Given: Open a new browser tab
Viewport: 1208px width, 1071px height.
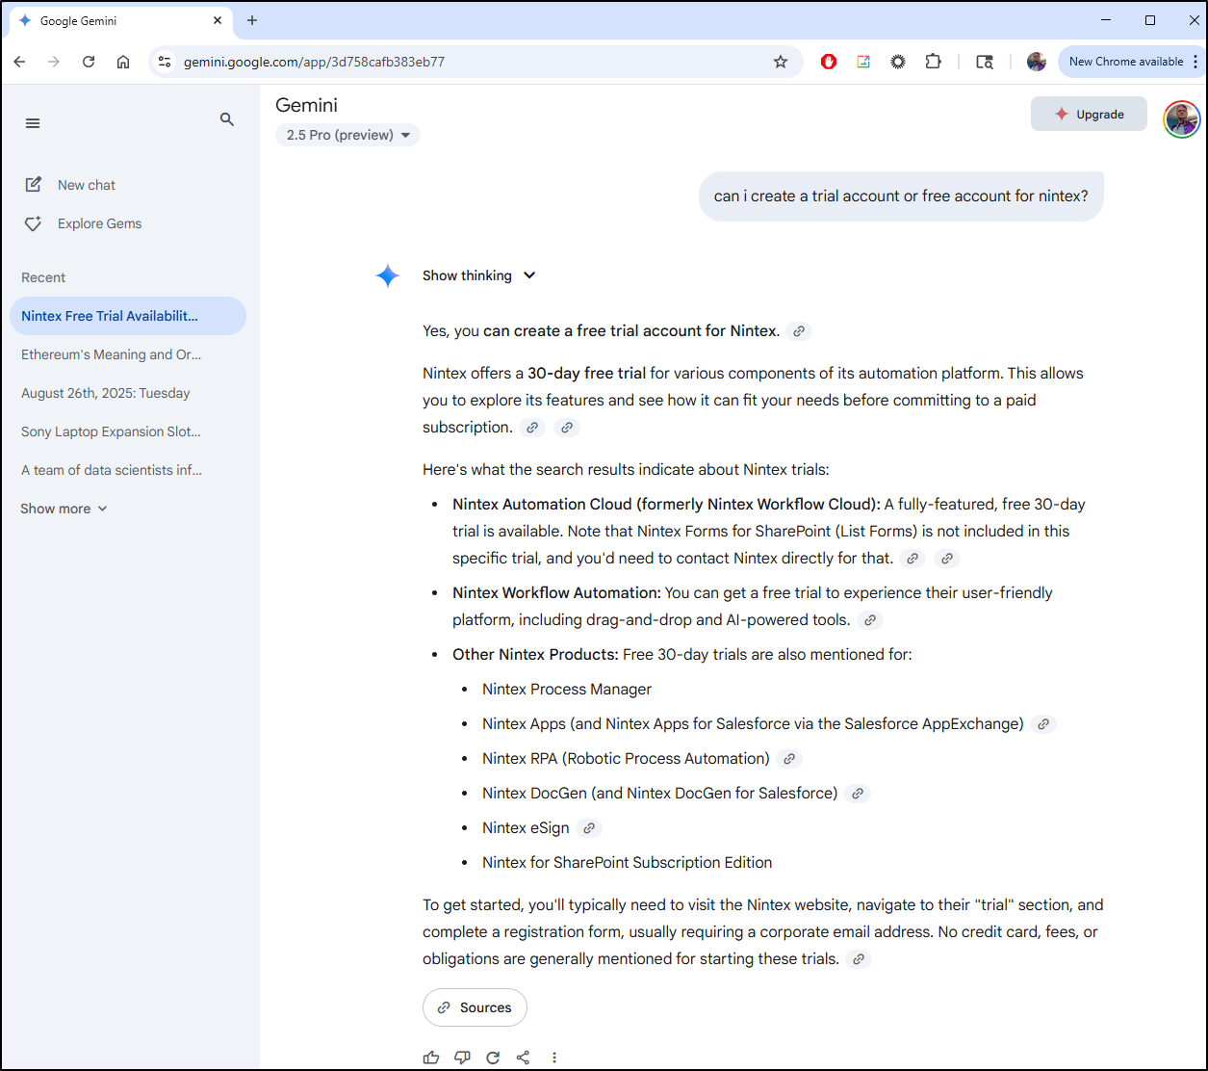Looking at the screenshot, I should click(252, 20).
